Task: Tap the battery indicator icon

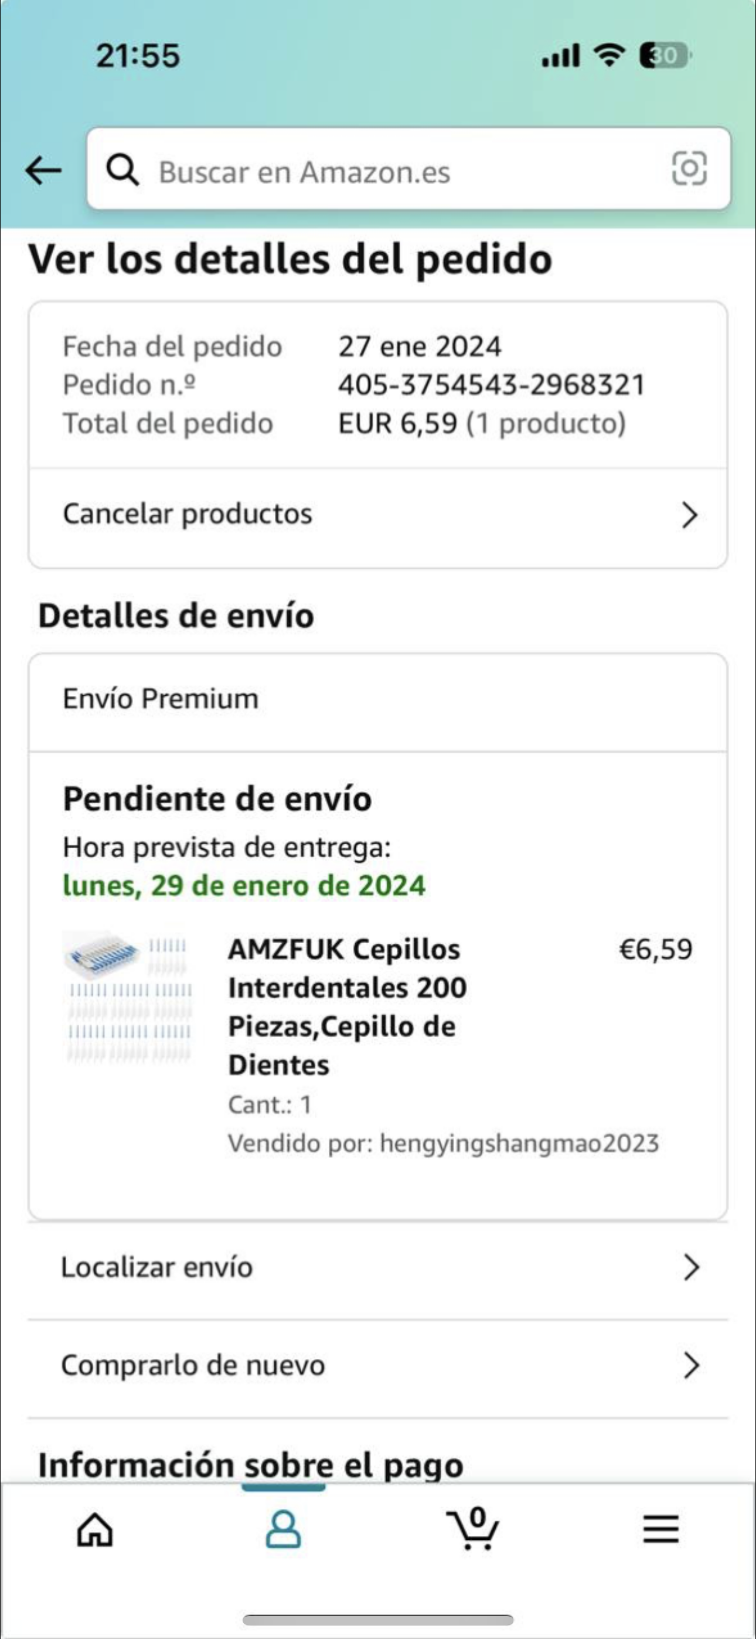Action: 665,55
